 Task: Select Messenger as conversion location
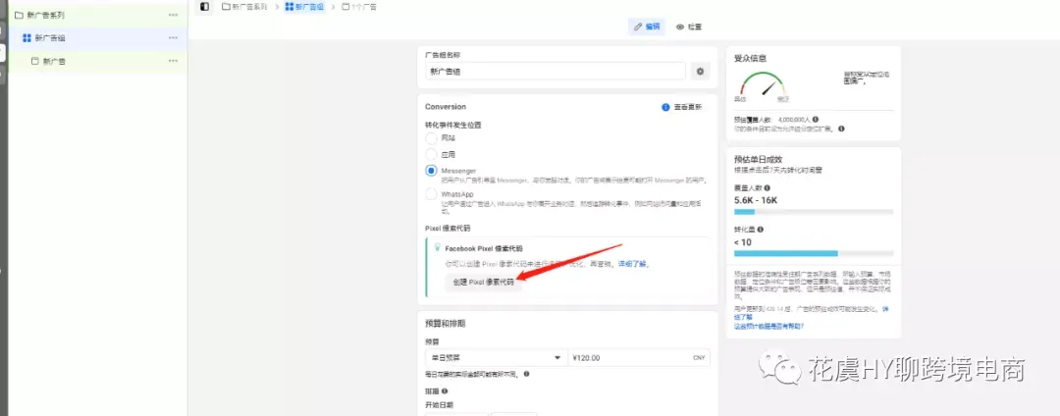pos(431,171)
